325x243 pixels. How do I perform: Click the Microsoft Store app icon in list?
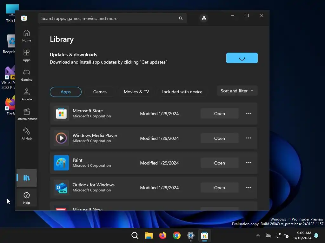pos(61,114)
